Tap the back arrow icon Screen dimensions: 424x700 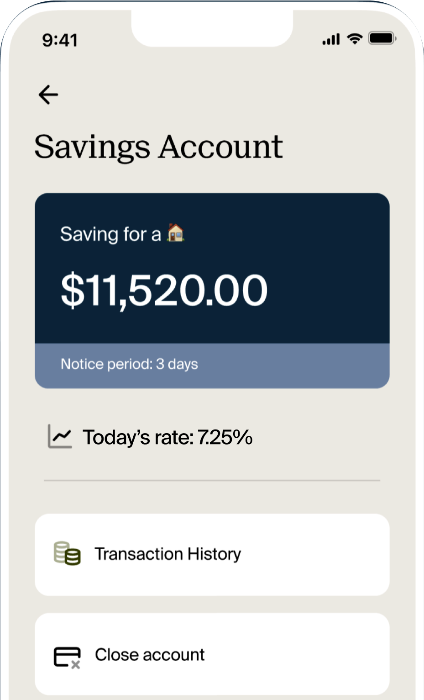coord(48,95)
